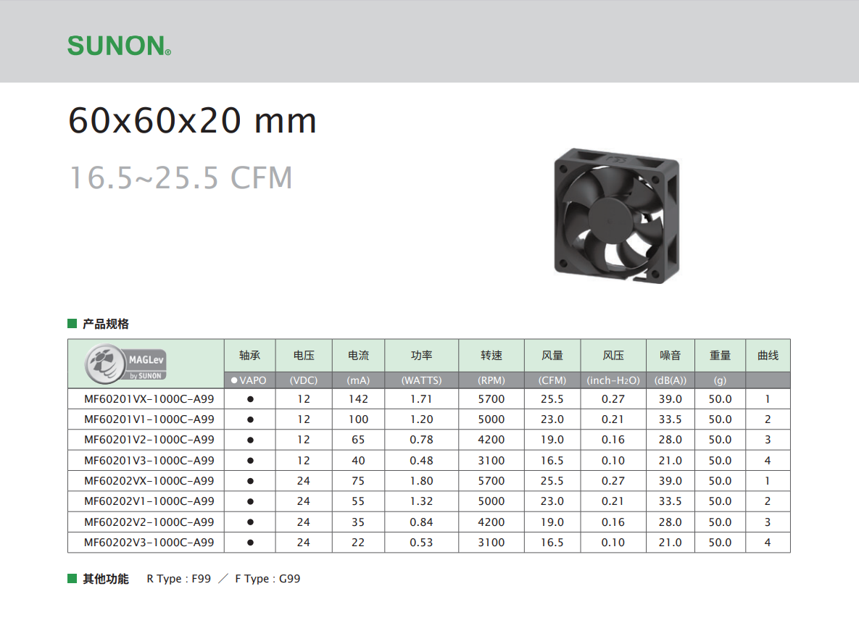859x623 pixels.
Task: Click the 重量 column header
Action: (x=720, y=355)
